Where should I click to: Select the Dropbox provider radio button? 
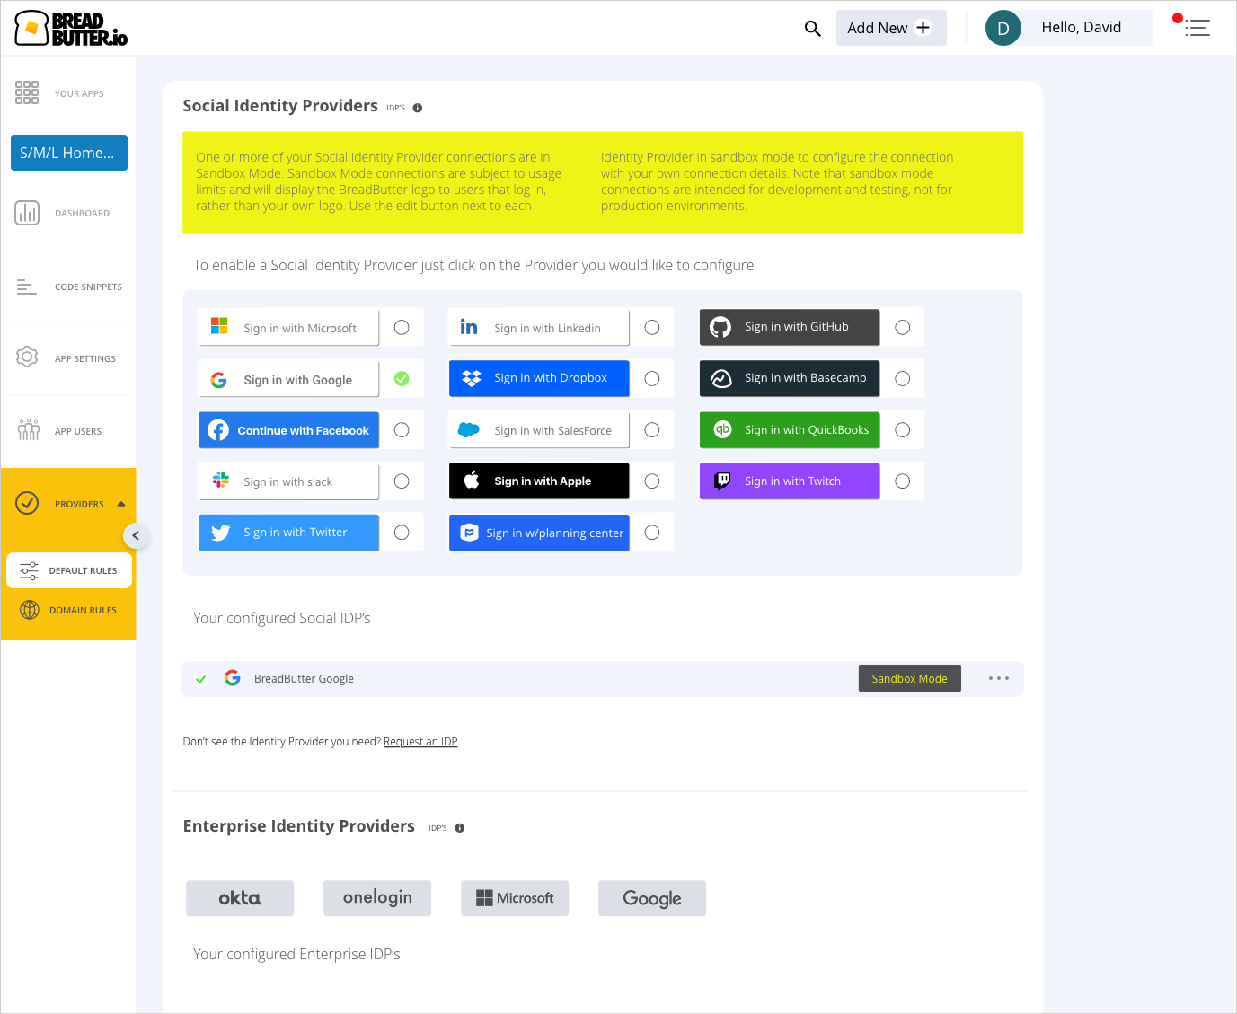[x=652, y=379]
